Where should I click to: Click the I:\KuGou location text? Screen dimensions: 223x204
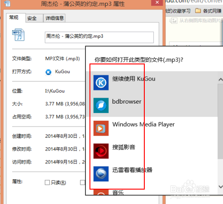tap(55, 91)
